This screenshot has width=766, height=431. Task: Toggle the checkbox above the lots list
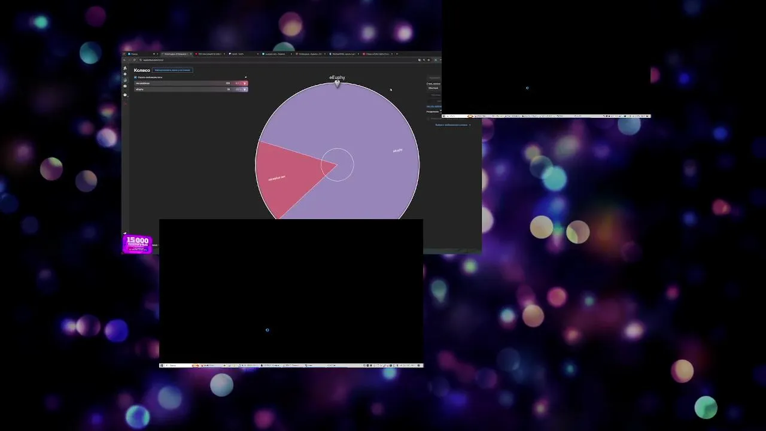135,77
